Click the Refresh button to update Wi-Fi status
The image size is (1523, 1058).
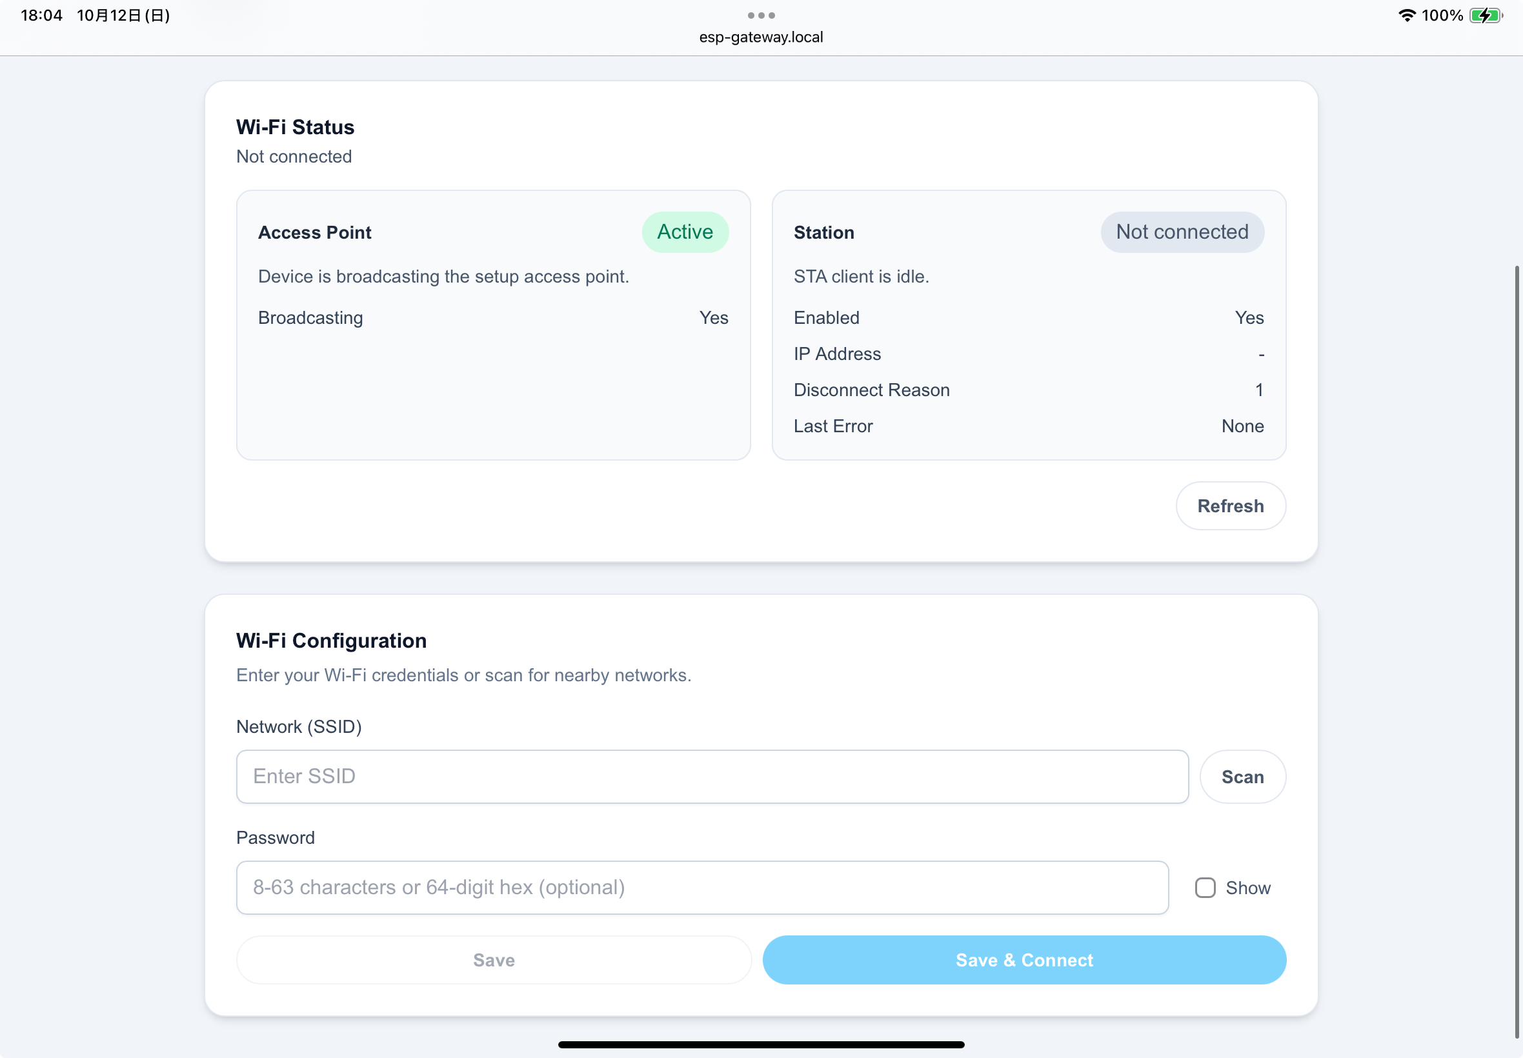click(1230, 506)
